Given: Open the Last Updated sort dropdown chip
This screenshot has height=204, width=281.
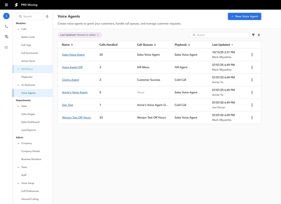Looking at the screenshot, I should point(80,35).
